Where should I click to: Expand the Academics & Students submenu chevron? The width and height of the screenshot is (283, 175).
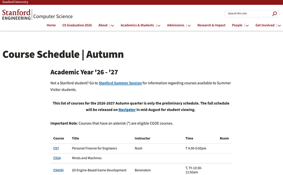pos(159,25)
